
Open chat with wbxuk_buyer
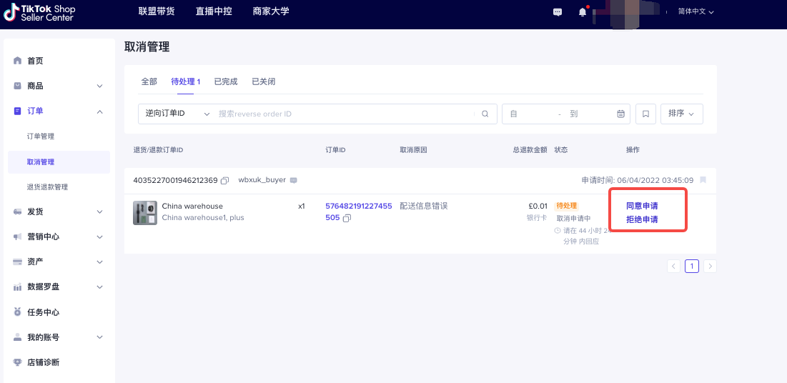294,180
